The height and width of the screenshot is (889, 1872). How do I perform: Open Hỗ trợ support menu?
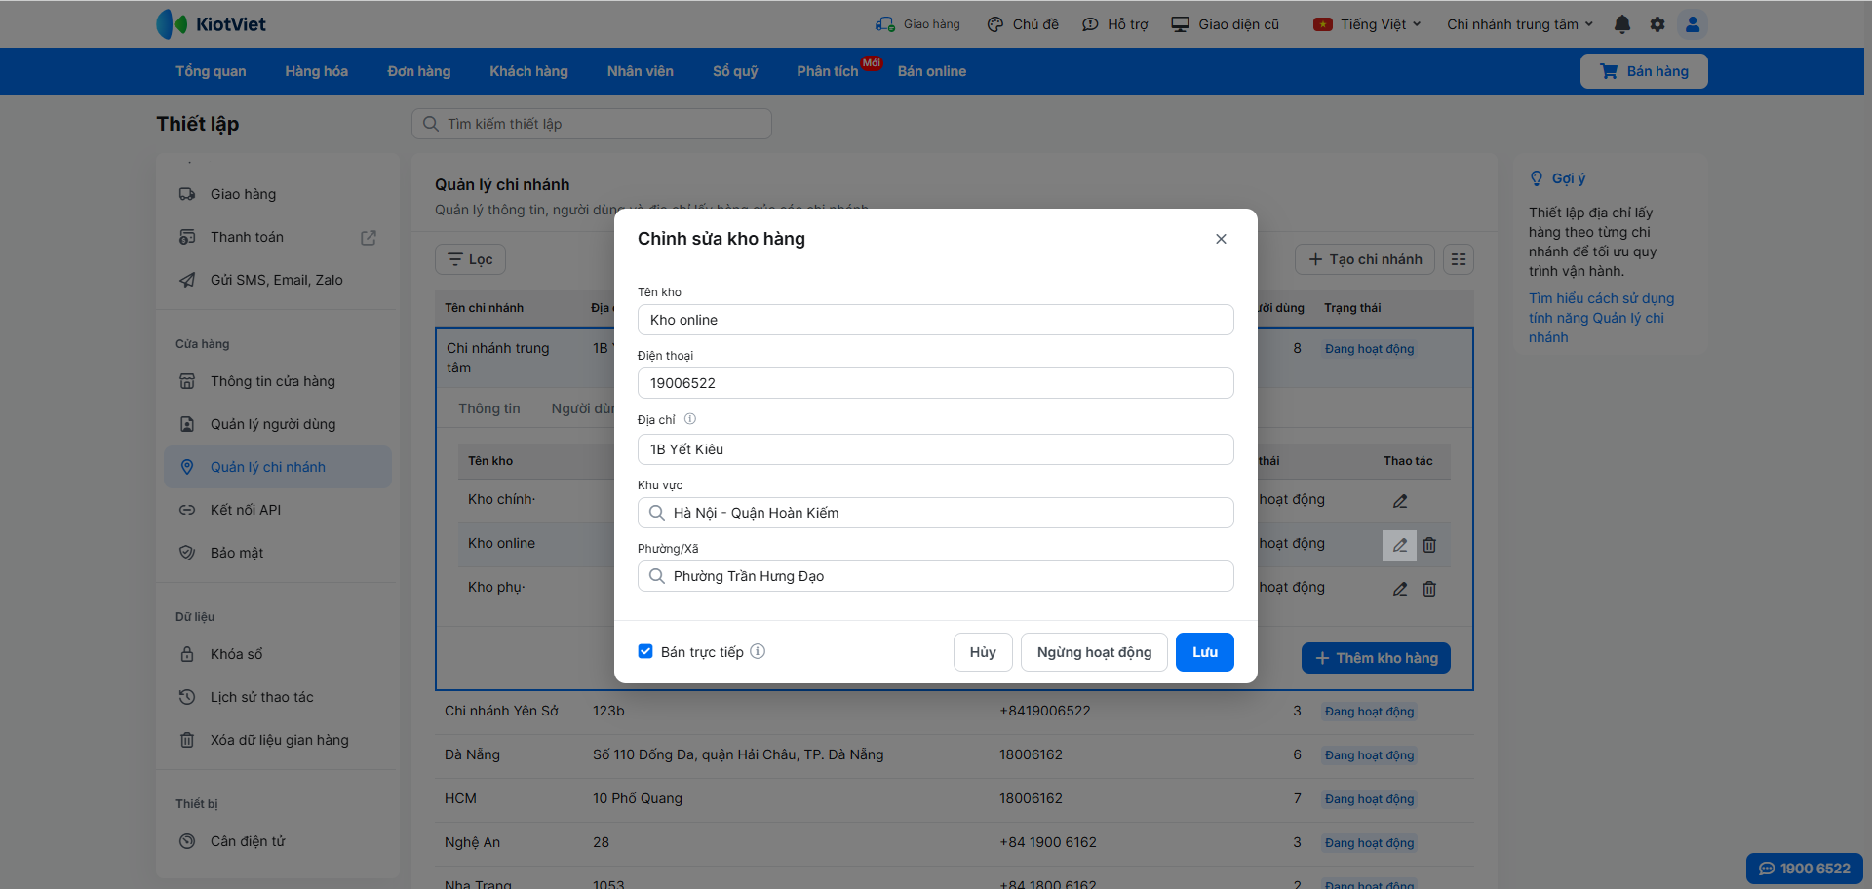1115,24
